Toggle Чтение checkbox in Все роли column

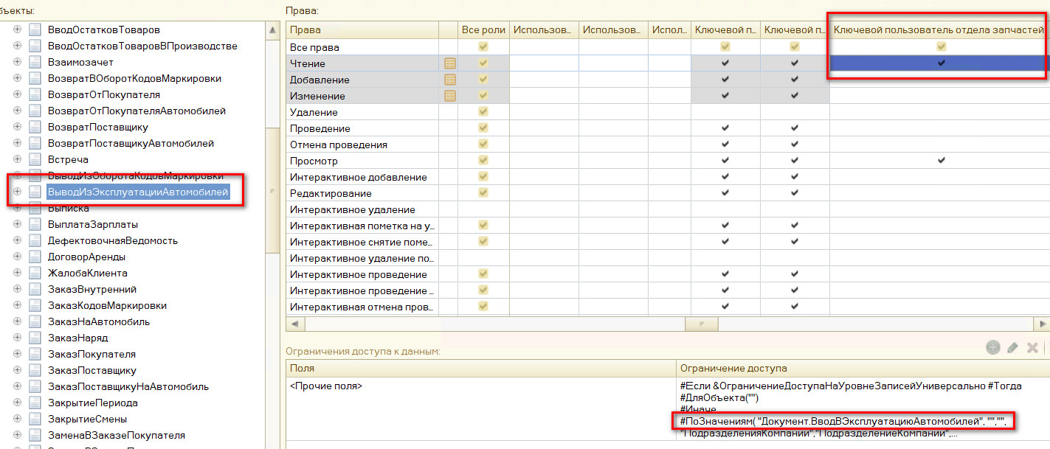click(483, 63)
